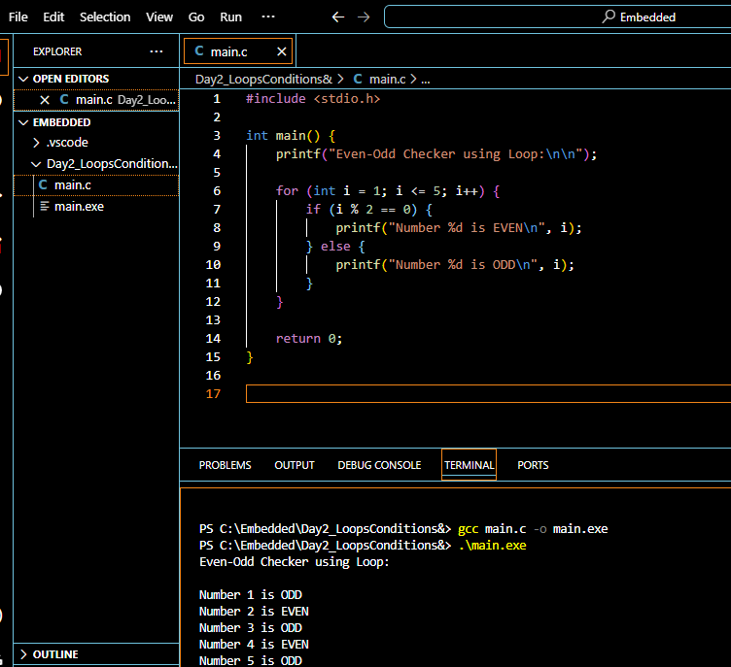The height and width of the screenshot is (667, 731).
Task: Click the search magnifier icon in command center
Action: pyautogui.click(x=609, y=17)
